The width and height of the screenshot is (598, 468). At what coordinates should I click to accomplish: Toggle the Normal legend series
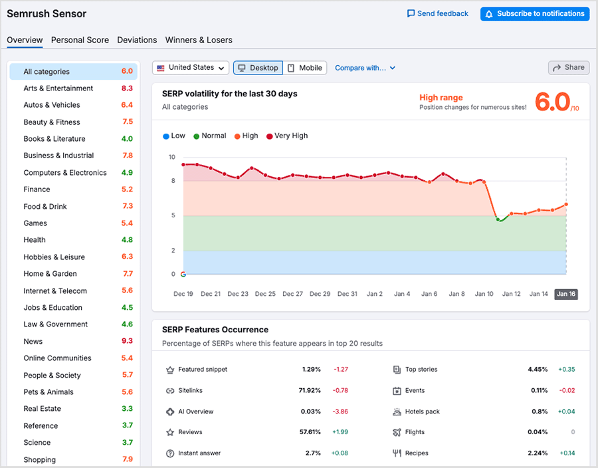click(210, 136)
